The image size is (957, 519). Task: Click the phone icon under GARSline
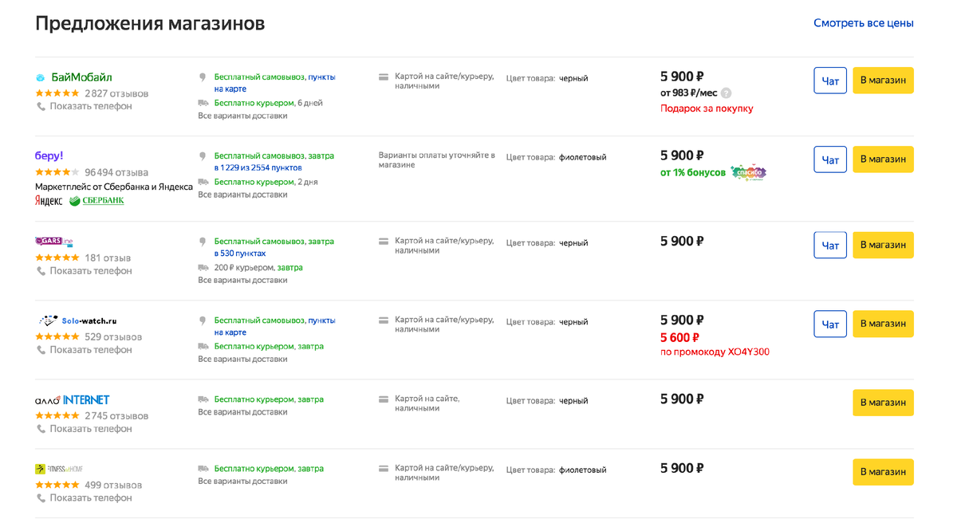pos(41,271)
